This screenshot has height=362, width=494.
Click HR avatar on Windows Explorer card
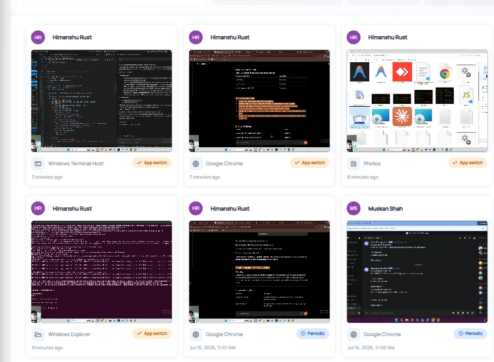[x=38, y=208]
